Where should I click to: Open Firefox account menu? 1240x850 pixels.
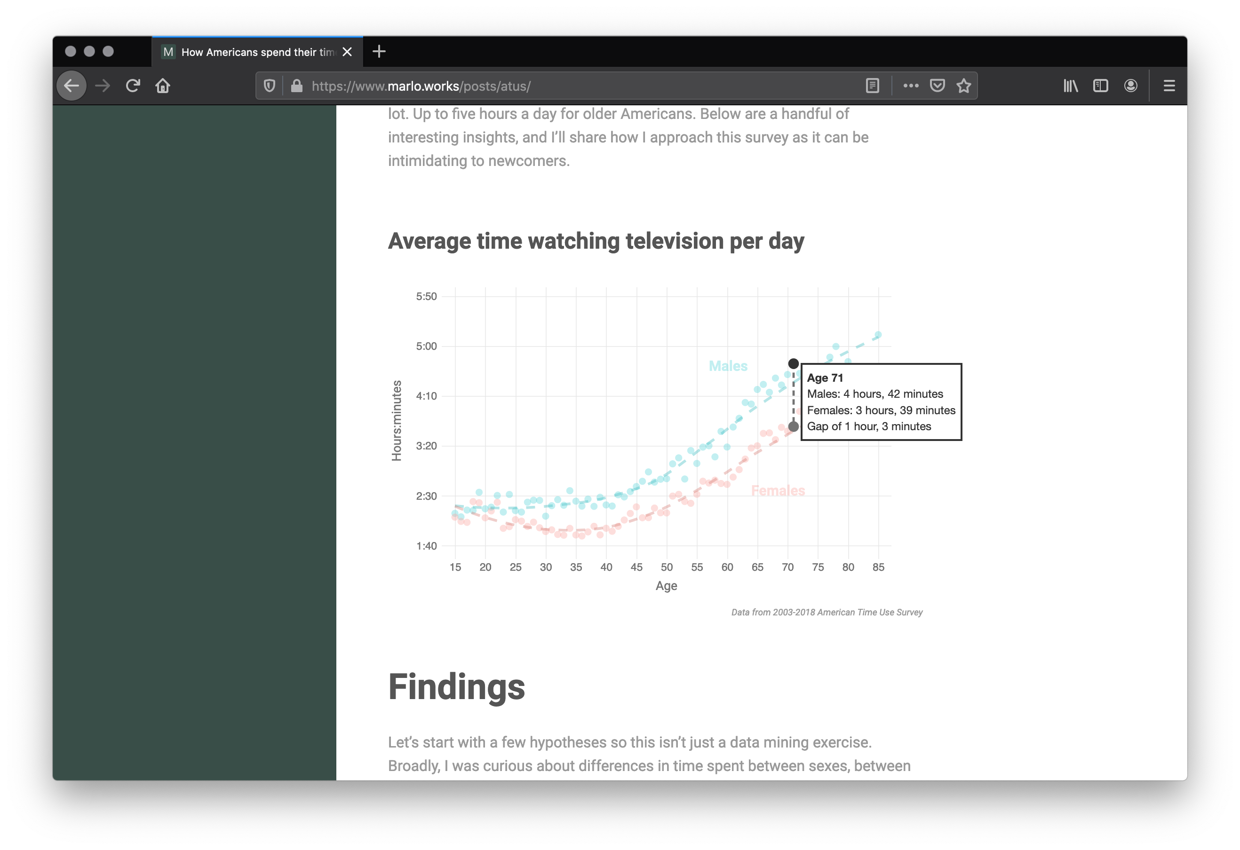click(1130, 86)
